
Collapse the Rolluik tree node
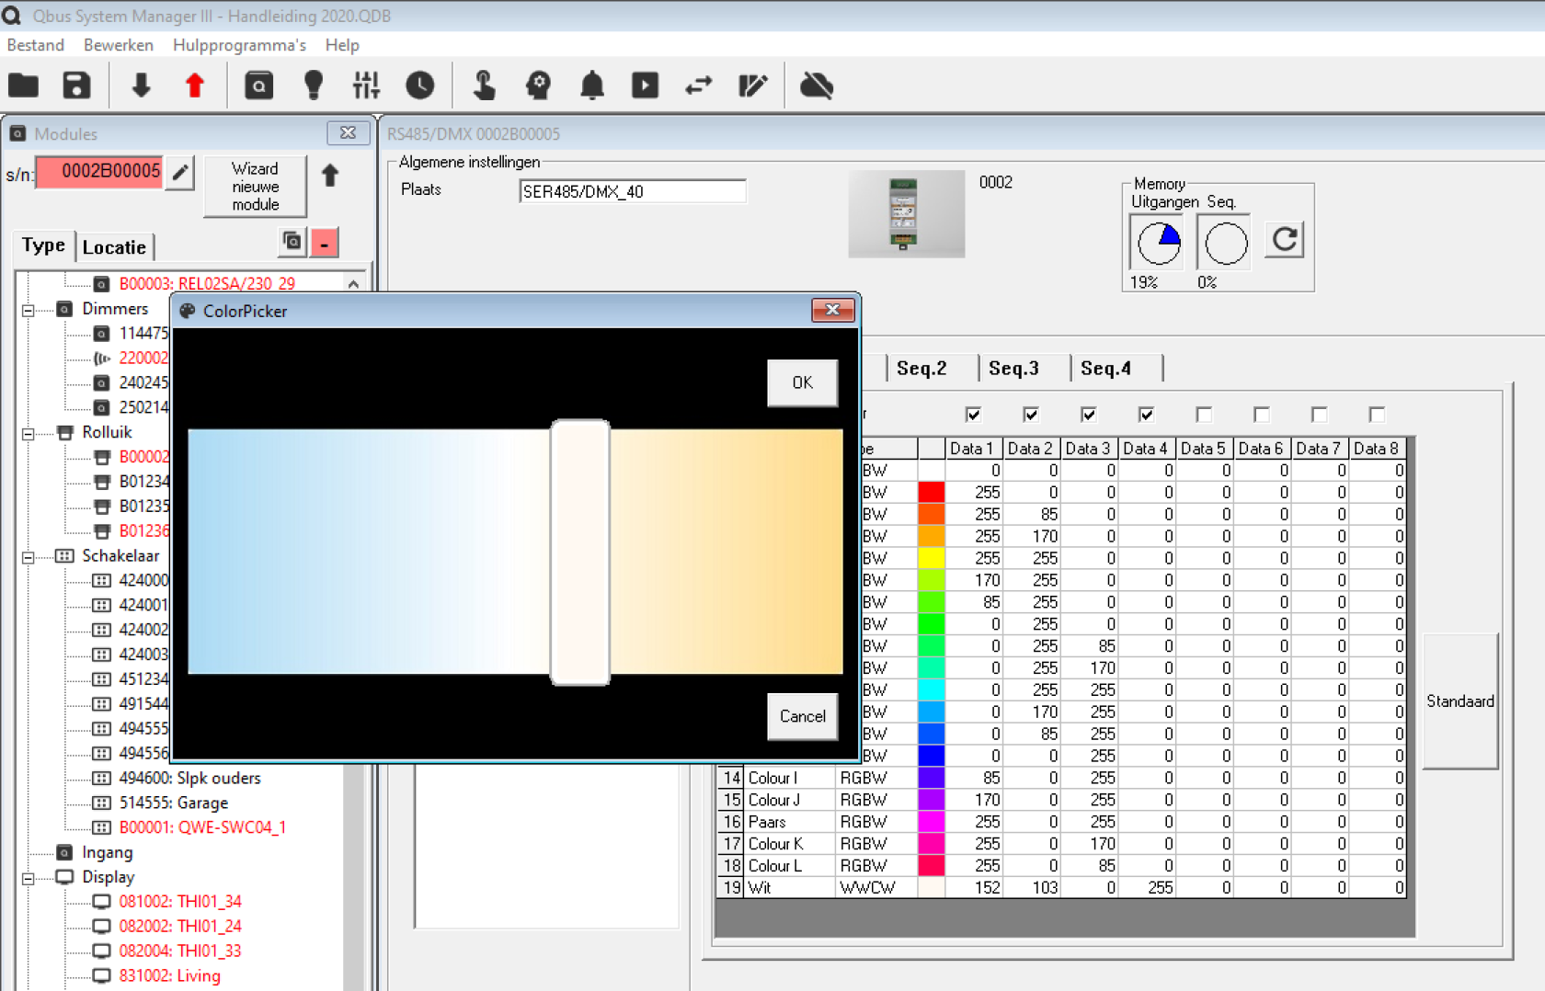point(29,433)
